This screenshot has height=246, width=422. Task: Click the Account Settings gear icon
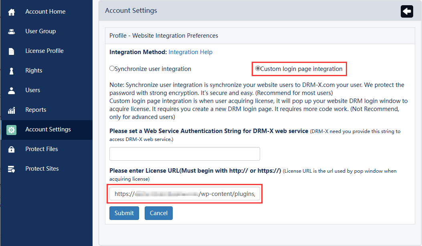[x=12, y=130]
